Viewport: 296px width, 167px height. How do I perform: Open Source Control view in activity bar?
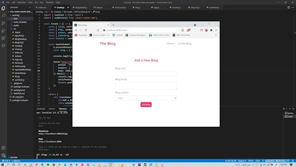click(x=3, y=23)
